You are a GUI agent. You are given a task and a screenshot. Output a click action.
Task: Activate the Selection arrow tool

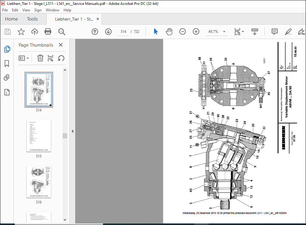point(156,32)
